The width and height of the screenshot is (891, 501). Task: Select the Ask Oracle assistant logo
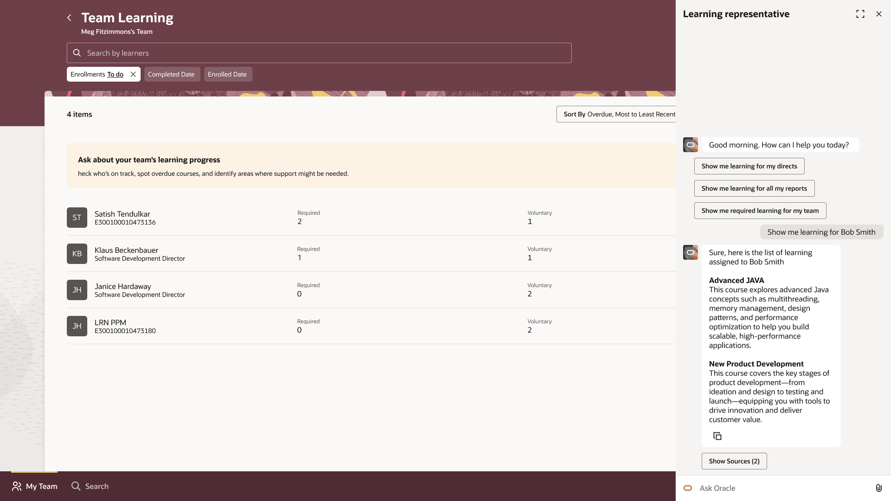[x=687, y=488]
